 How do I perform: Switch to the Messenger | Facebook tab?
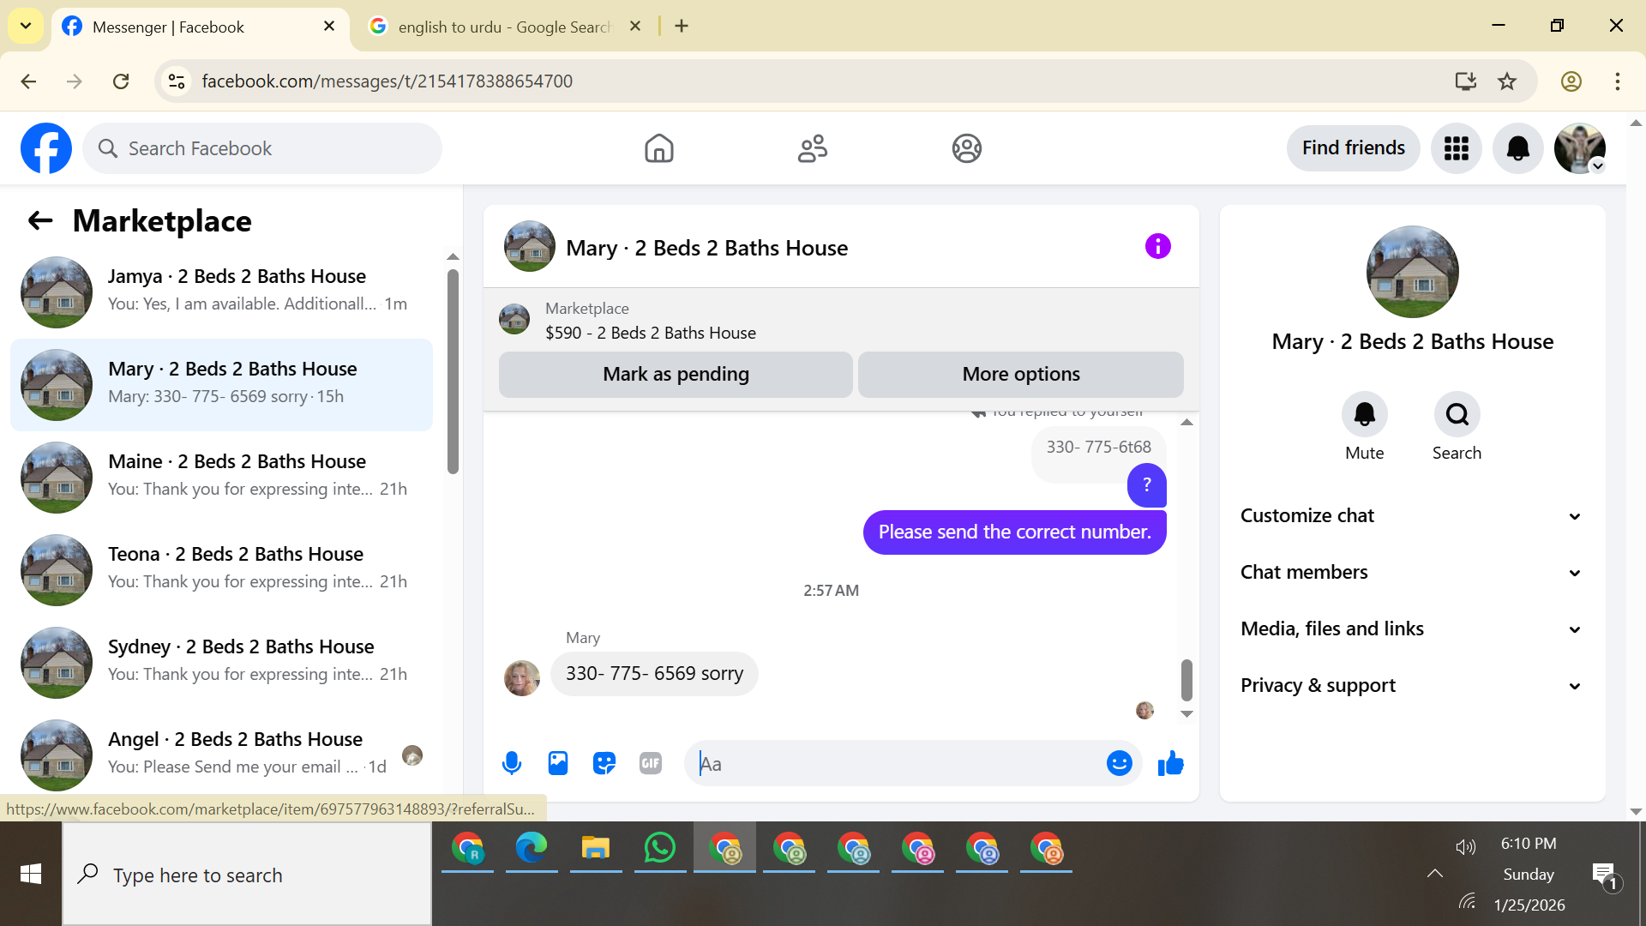coord(199,27)
